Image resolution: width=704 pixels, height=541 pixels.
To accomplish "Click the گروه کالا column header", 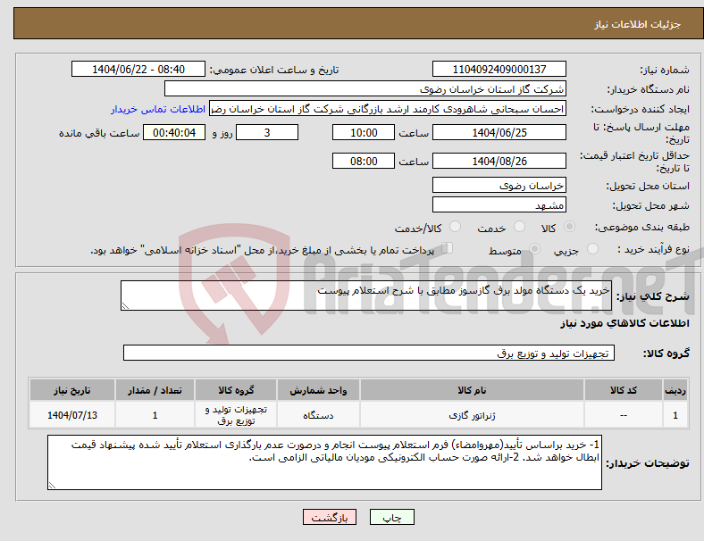I will [236, 390].
